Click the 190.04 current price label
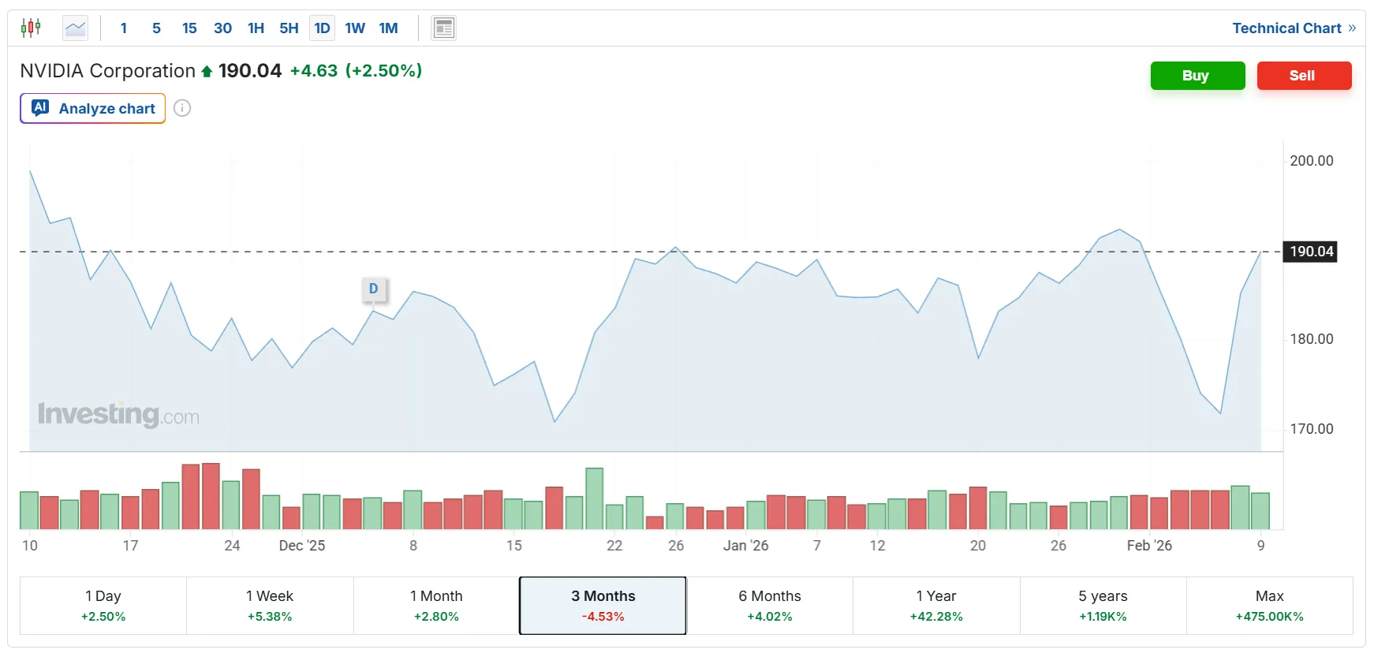The image size is (1374, 653). [1311, 252]
